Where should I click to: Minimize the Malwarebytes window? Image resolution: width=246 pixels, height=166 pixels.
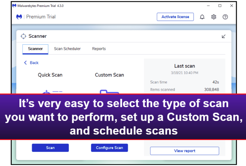point(208,6)
